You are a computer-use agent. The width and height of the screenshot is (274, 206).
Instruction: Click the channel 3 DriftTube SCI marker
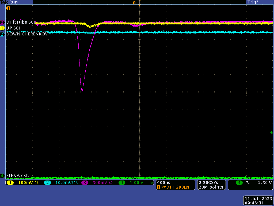(x=2, y=23)
